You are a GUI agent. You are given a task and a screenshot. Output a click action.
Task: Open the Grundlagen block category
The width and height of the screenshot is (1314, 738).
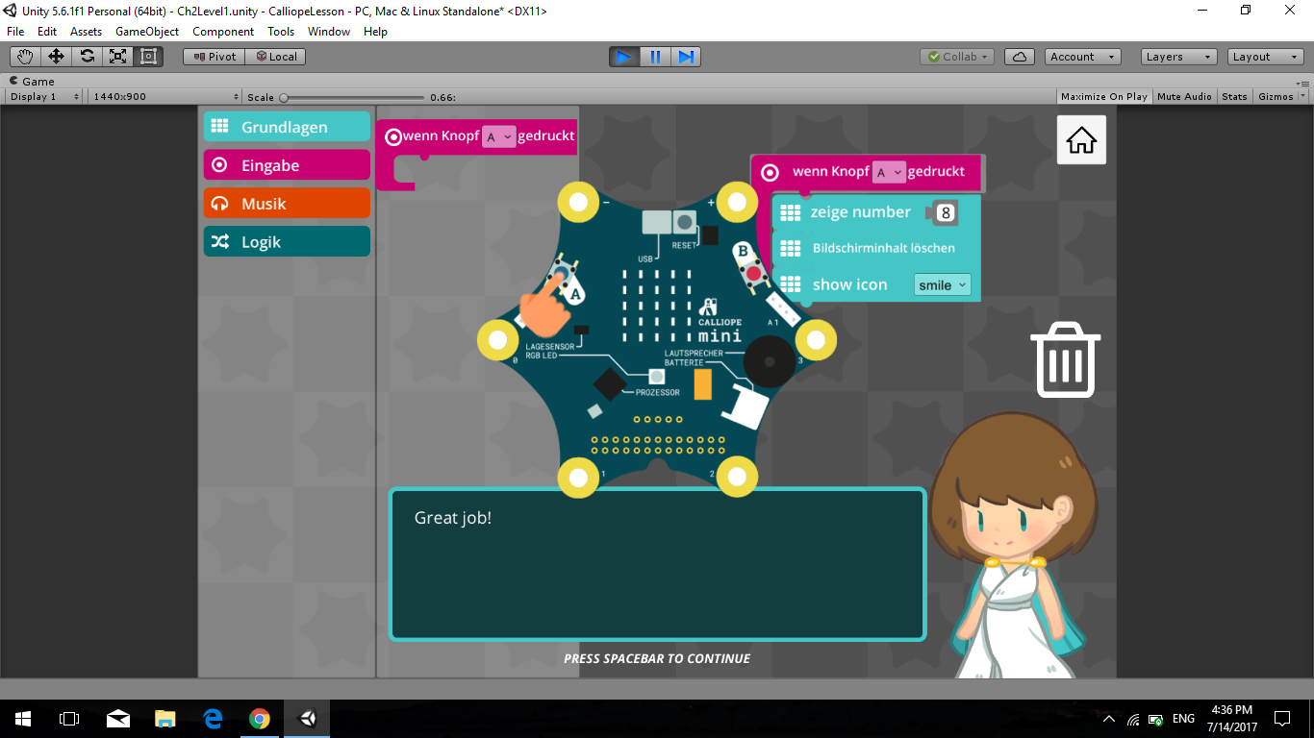point(287,127)
